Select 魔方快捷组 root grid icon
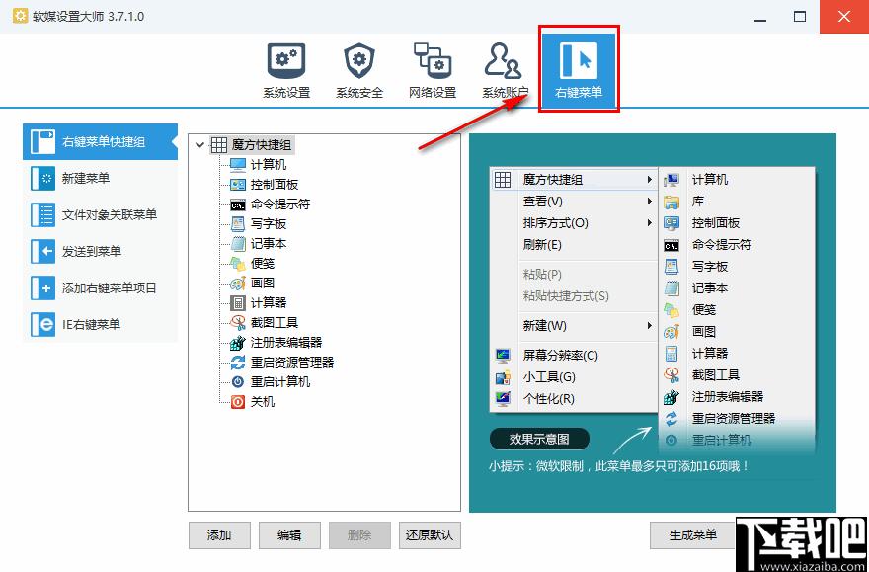Image resolution: width=869 pixels, height=572 pixels. (219, 145)
